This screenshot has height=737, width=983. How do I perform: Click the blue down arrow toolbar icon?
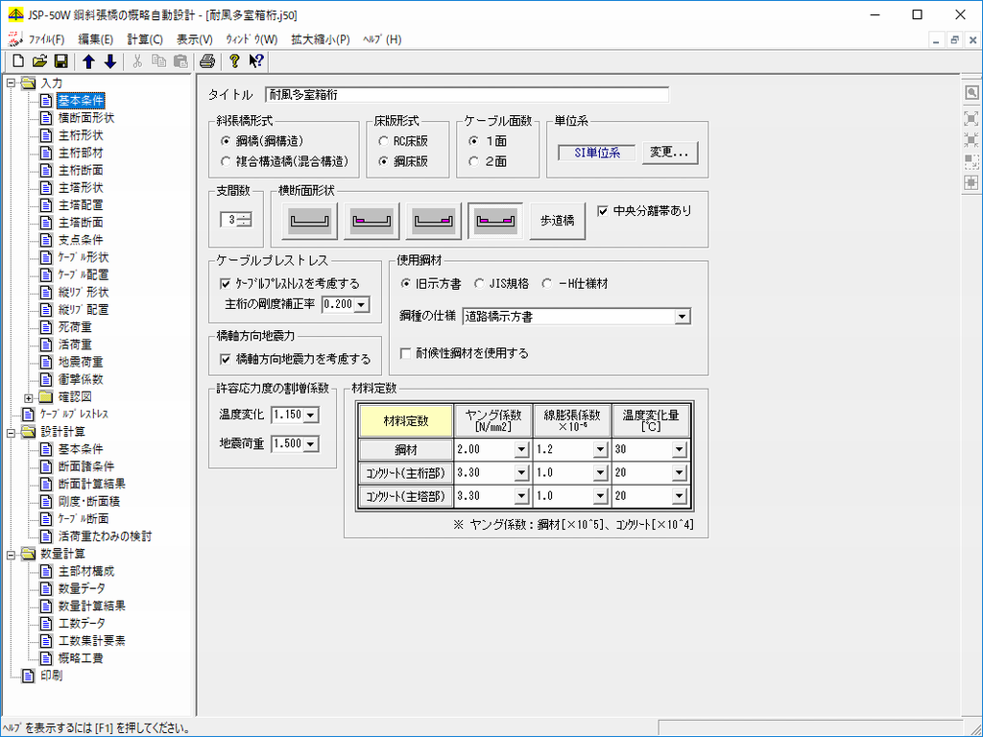[x=109, y=61]
